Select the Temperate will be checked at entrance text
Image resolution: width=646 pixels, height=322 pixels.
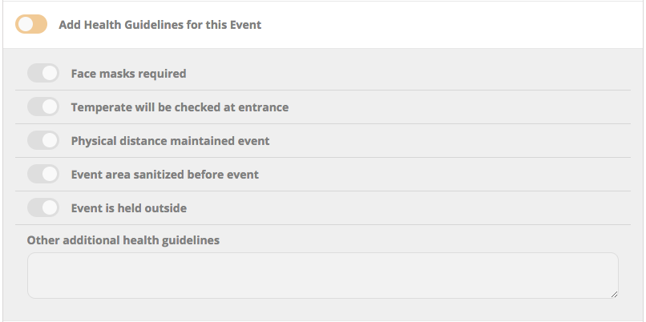[180, 107]
